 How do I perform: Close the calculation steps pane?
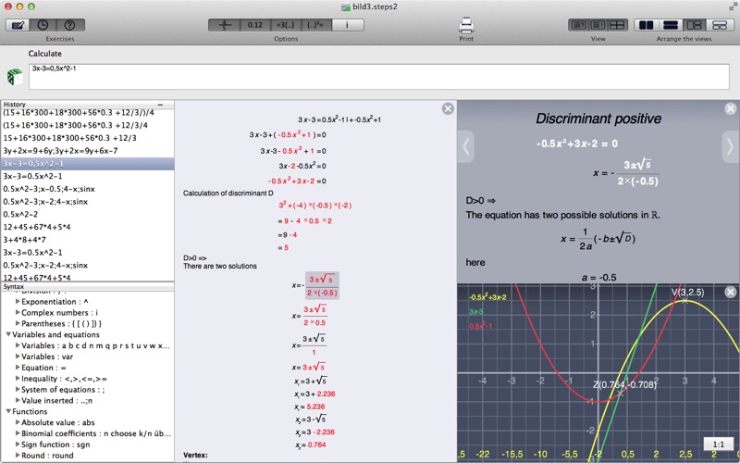click(448, 109)
